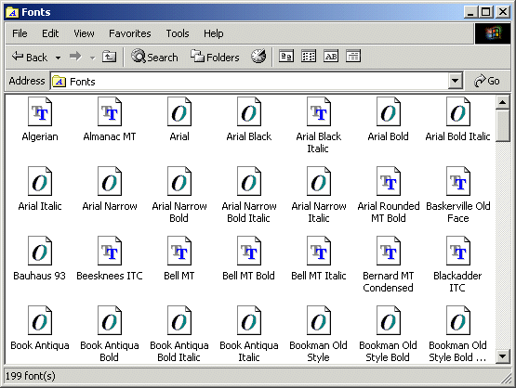Click the Go button

(x=487, y=81)
